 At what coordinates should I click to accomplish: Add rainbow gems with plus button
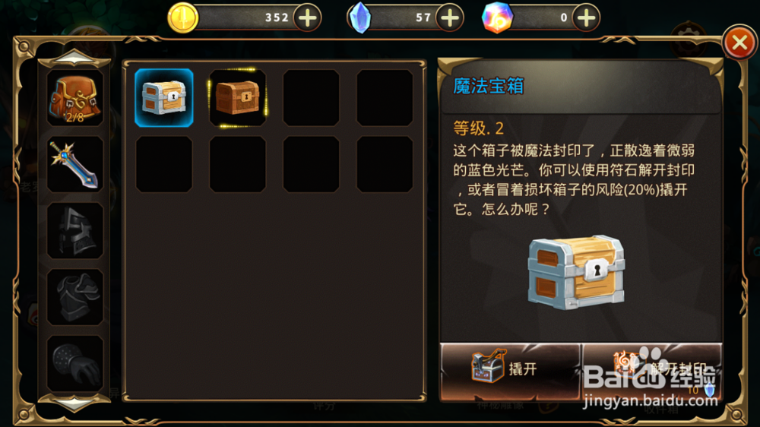(587, 18)
